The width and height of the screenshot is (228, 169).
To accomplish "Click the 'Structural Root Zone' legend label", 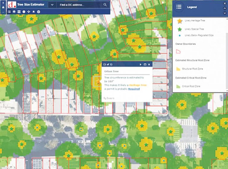I will point(192,69).
